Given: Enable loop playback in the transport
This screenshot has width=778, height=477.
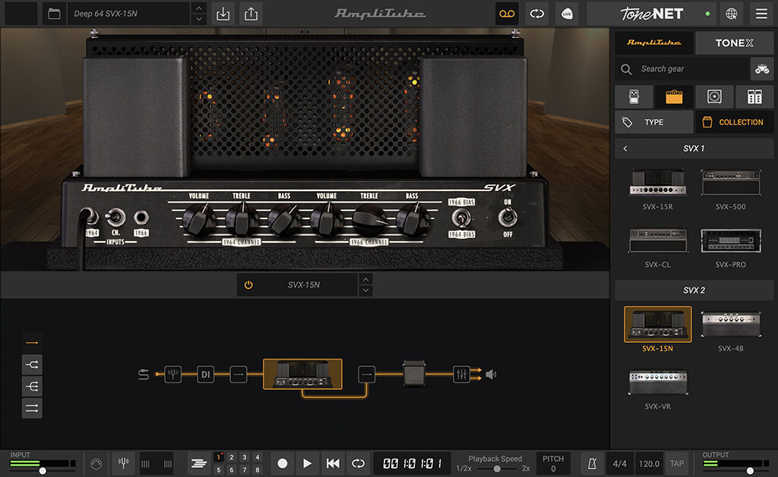Looking at the screenshot, I should point(358,463).
